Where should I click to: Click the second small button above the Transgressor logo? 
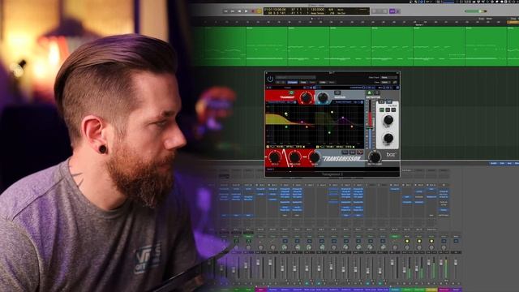tap(353, 152)
